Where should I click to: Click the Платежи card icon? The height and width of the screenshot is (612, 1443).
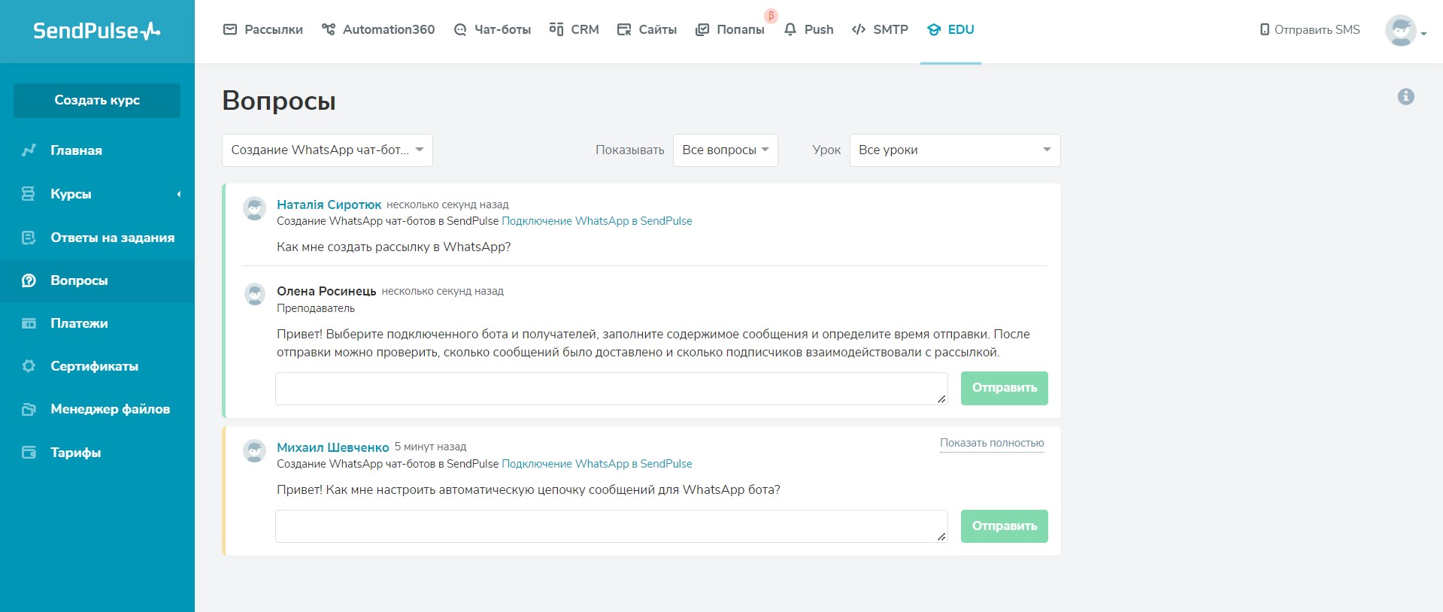point(29,323)
